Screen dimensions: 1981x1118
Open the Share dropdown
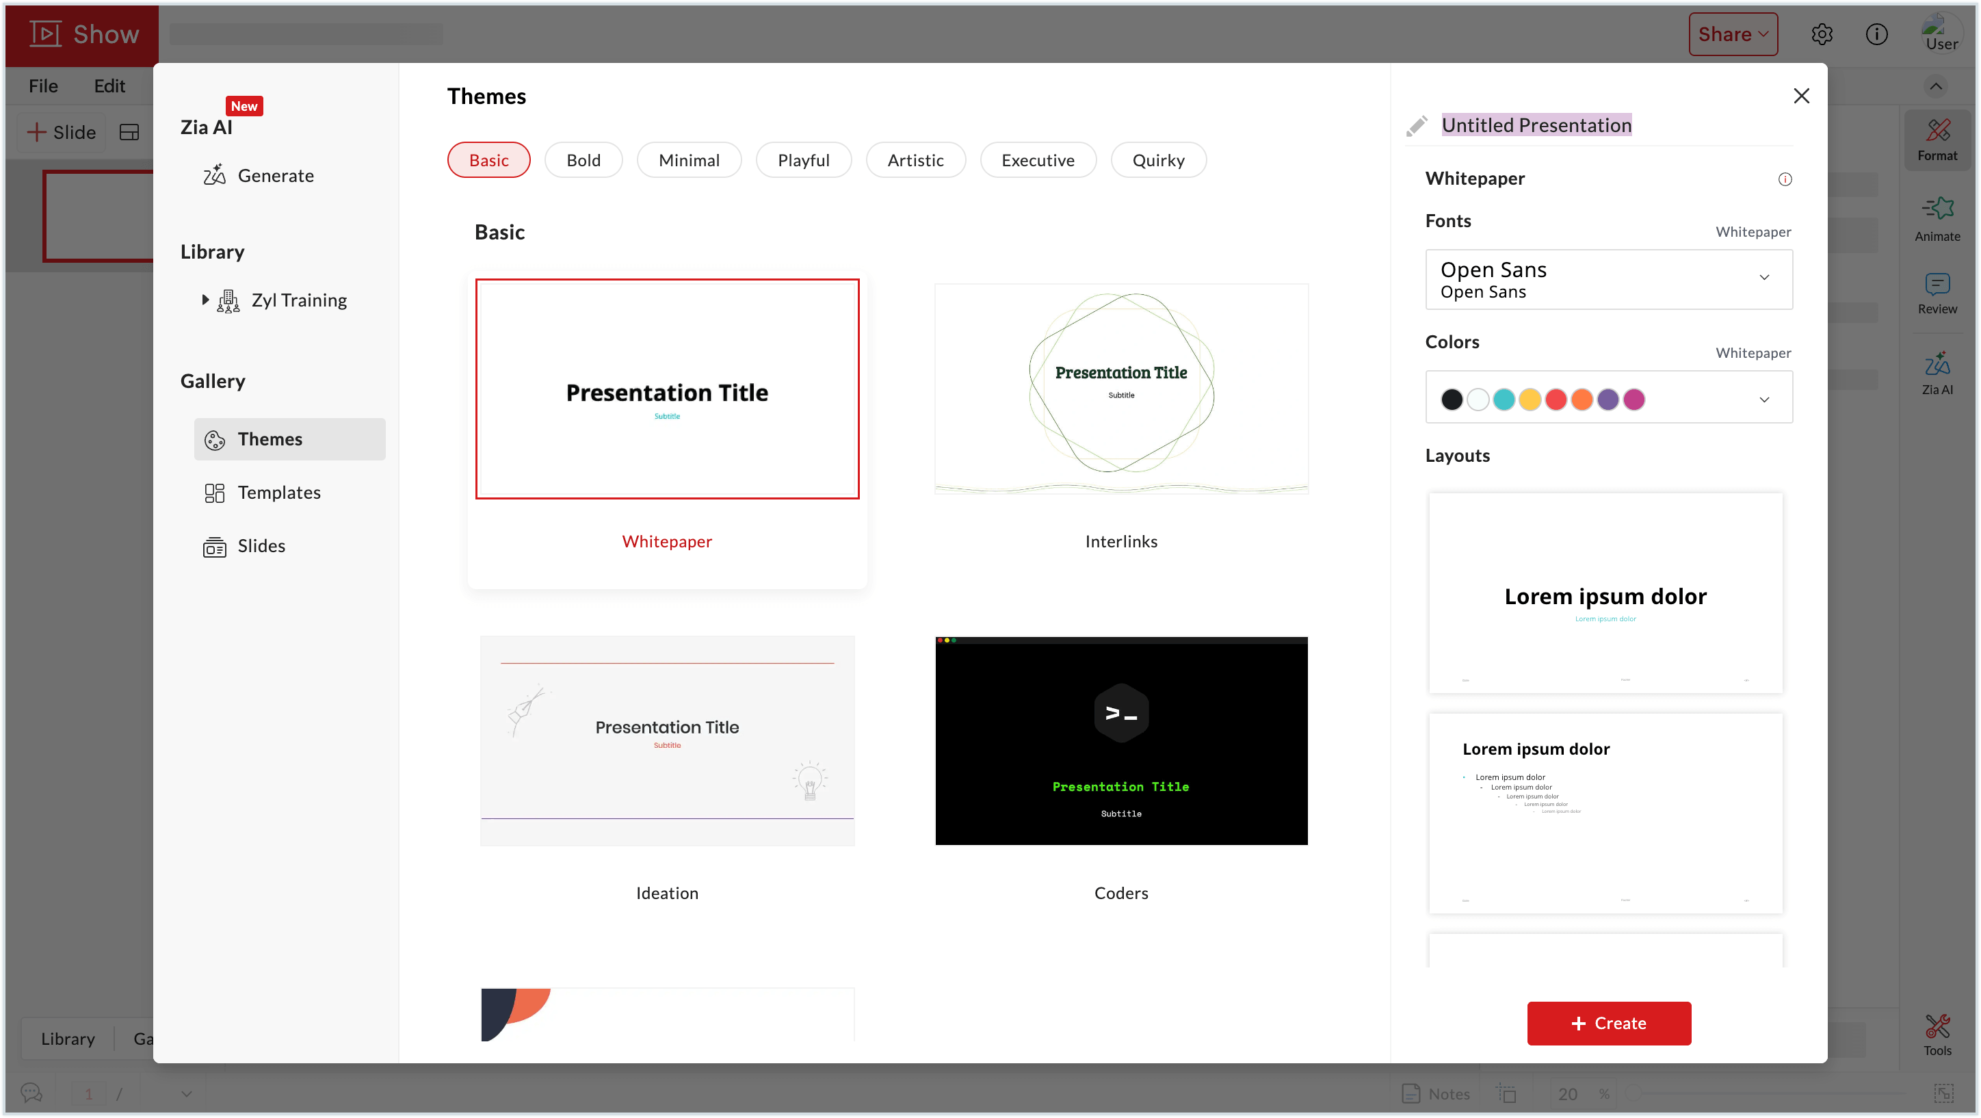point(1733,34)
